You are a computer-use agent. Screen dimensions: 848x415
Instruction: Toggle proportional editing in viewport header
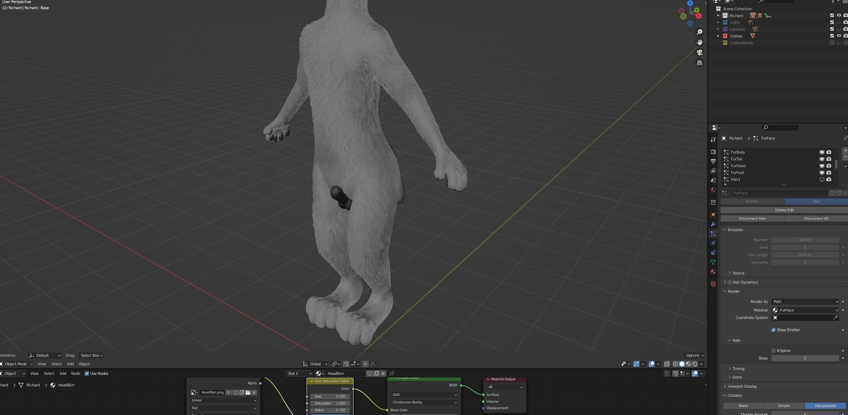coord(365,364)
